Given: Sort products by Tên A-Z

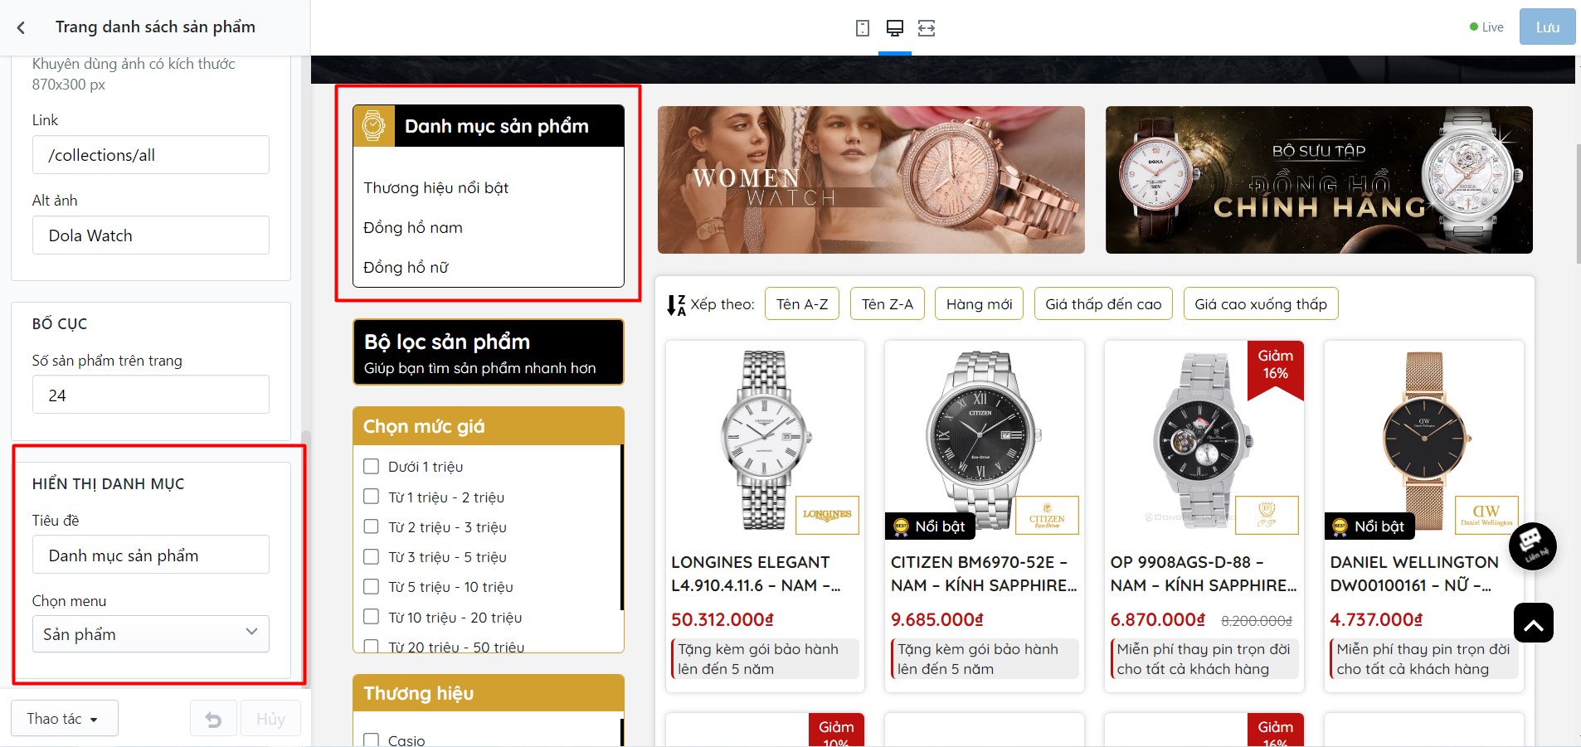Looking at the screenshot, I should 802,304.
